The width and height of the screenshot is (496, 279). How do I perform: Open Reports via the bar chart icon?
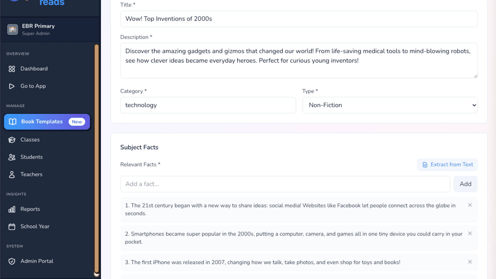(x=12, y=209)
